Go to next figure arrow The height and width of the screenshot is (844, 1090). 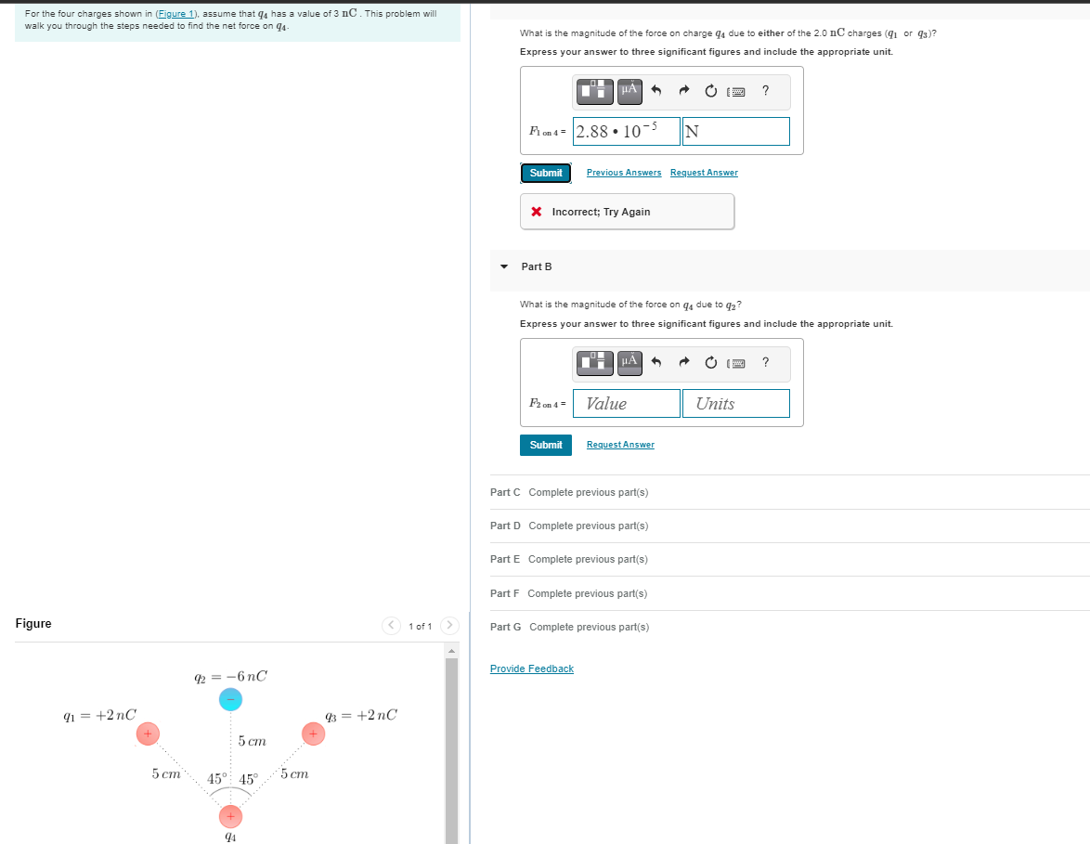click(449, 625)
